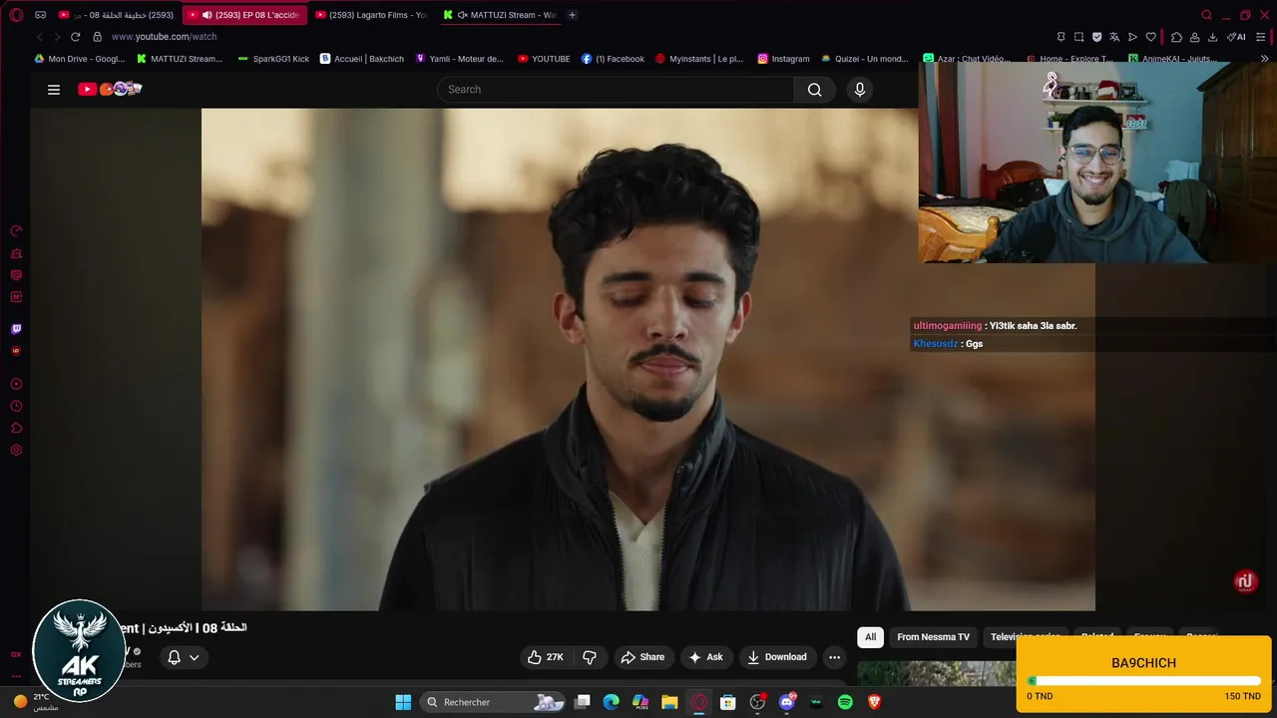Screen dimensions: 1277x718
Task: Open the sidebar Extensions cube icon
Action: 16,428
